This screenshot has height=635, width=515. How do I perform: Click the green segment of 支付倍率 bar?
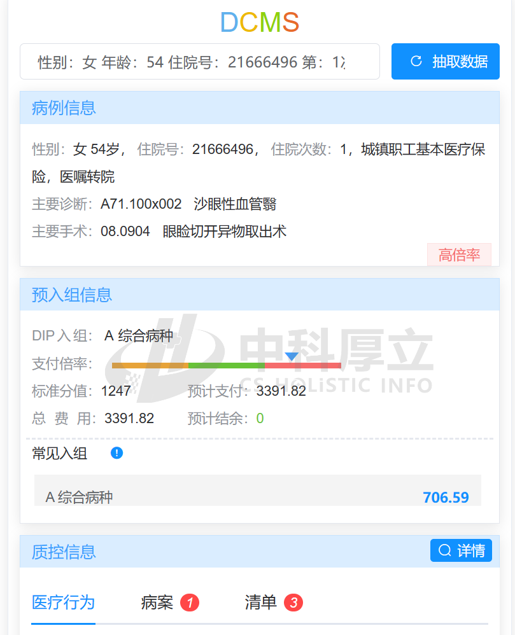tap(227, 365)
